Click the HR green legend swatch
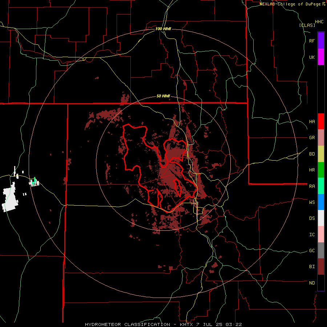This screenshot has height=327, width=327. (x=321, y=170)
